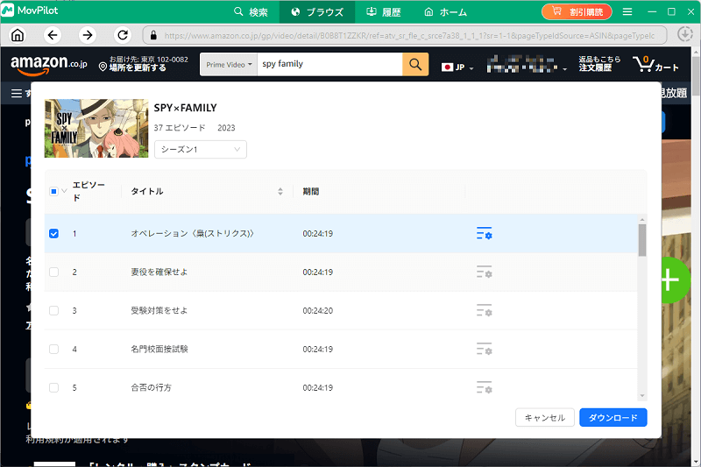Click the amazon.co.jp logo

(x=49, y=64)
